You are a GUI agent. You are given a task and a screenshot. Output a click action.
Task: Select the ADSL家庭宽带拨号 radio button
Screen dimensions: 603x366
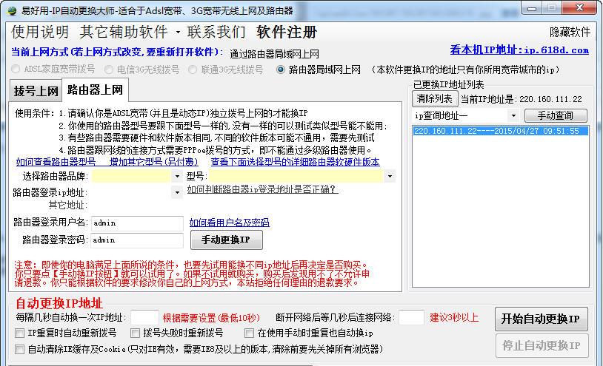click(16, 70)
